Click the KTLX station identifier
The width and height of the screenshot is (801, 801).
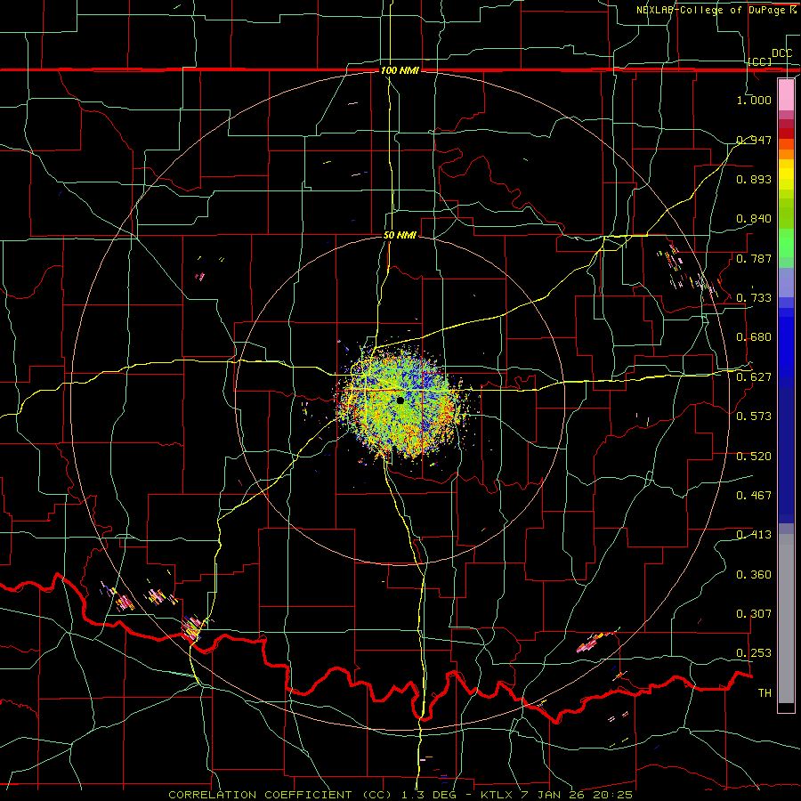(x=497, y=795)
